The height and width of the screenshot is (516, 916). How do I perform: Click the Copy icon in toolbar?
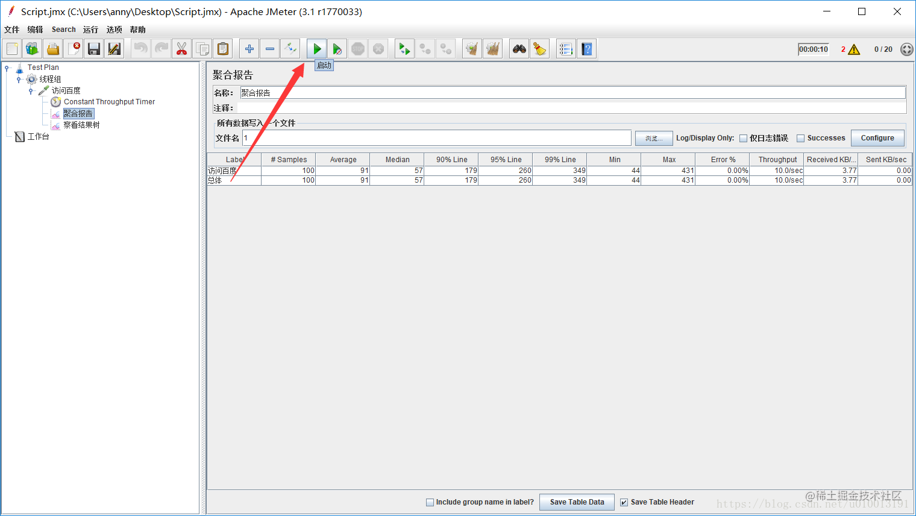202,49
